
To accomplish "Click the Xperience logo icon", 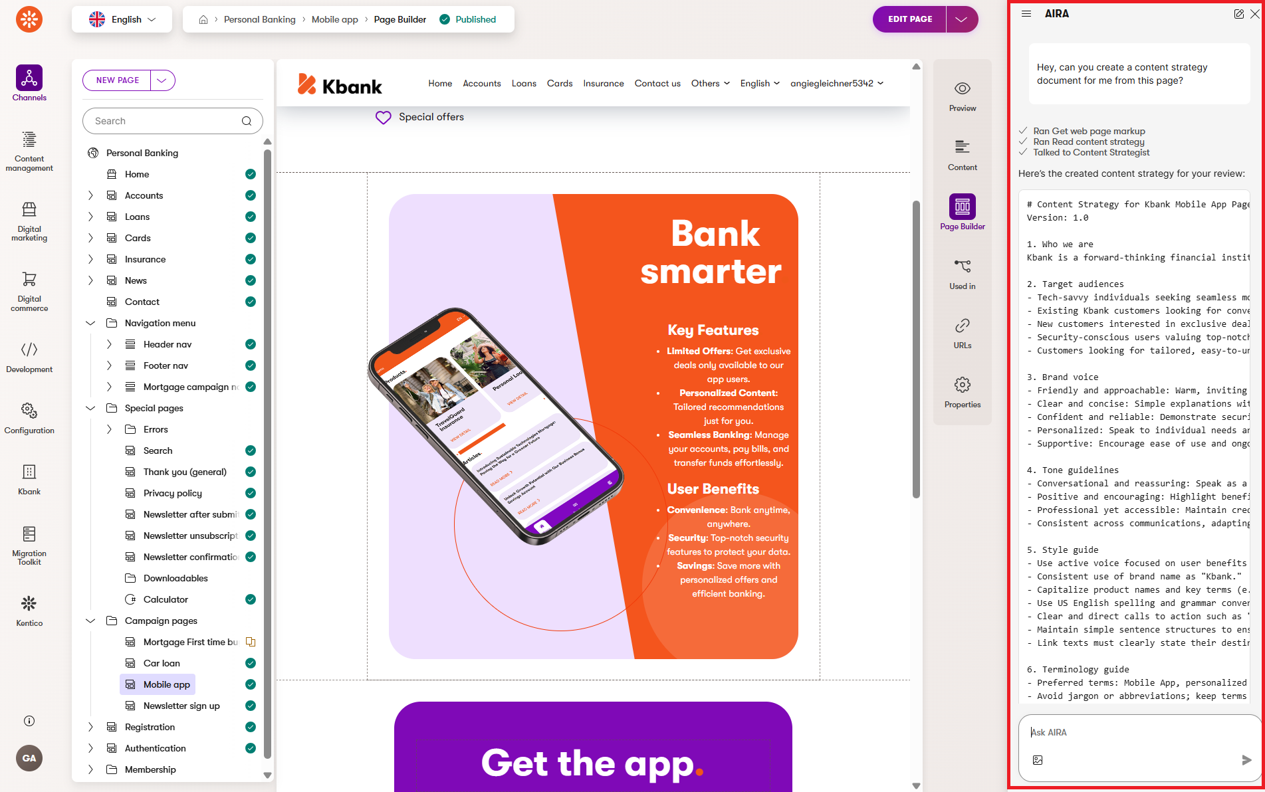I will click(29, 19).
